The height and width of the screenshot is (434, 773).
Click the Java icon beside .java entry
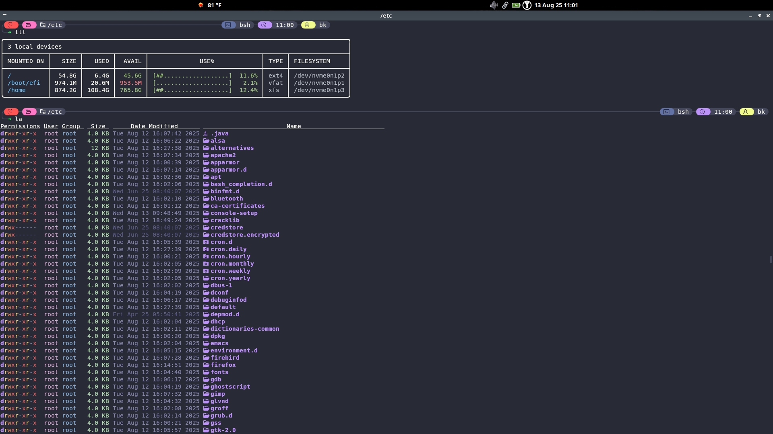click(x=206, y=133)
